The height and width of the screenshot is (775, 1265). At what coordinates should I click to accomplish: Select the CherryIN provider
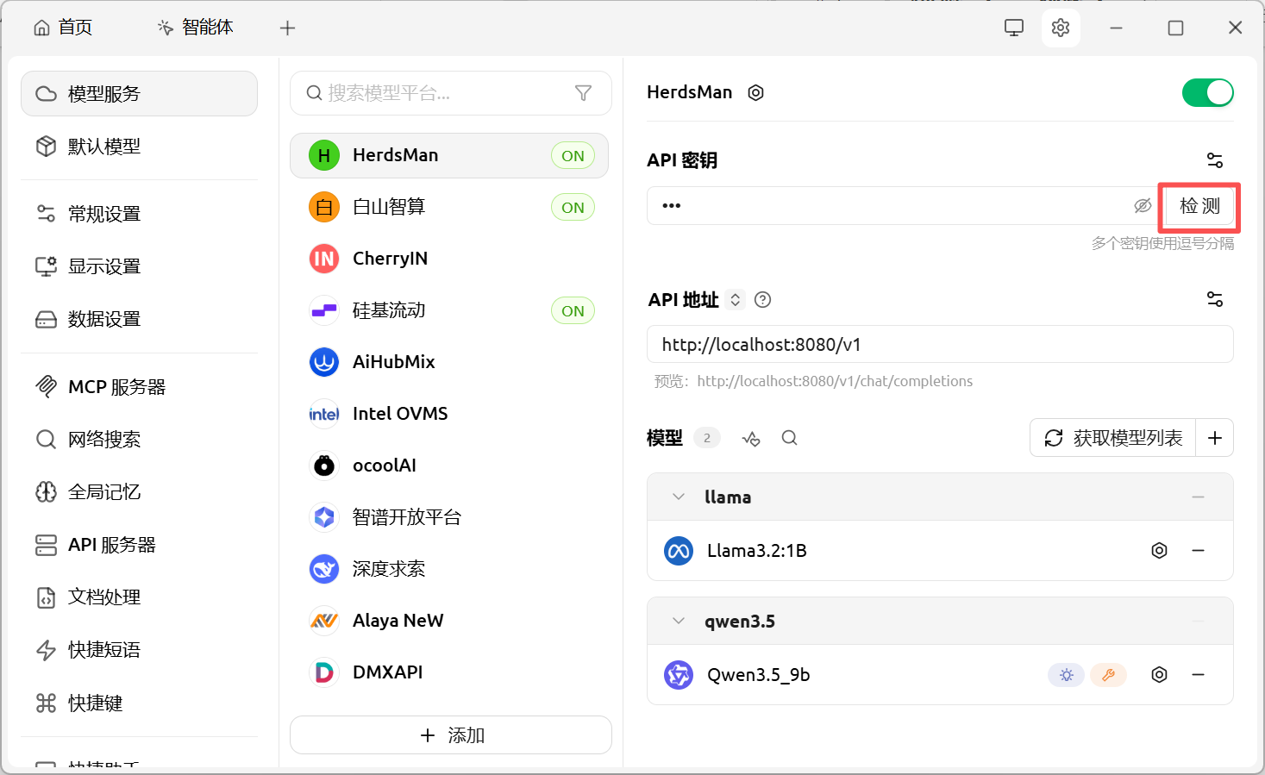tap(449, 259)
